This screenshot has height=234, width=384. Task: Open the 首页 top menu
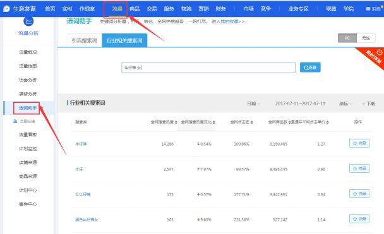[x=50, y=9]
